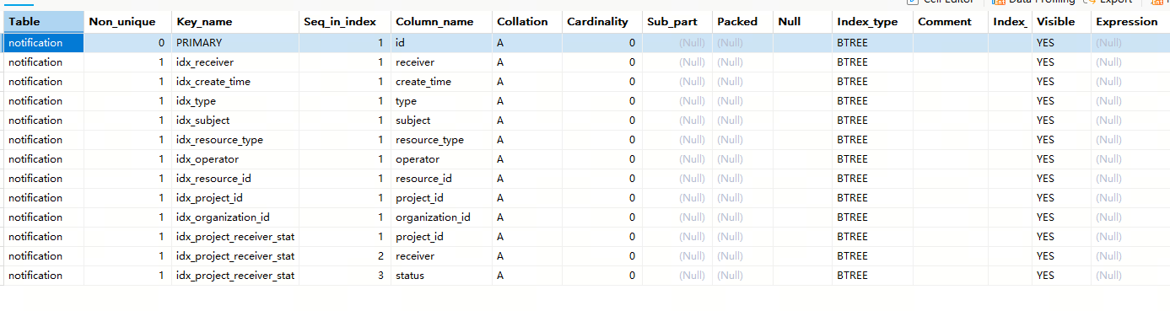Select the Null column header
The height and width of the screenshot is (311, 1170).
click(802, 22)
